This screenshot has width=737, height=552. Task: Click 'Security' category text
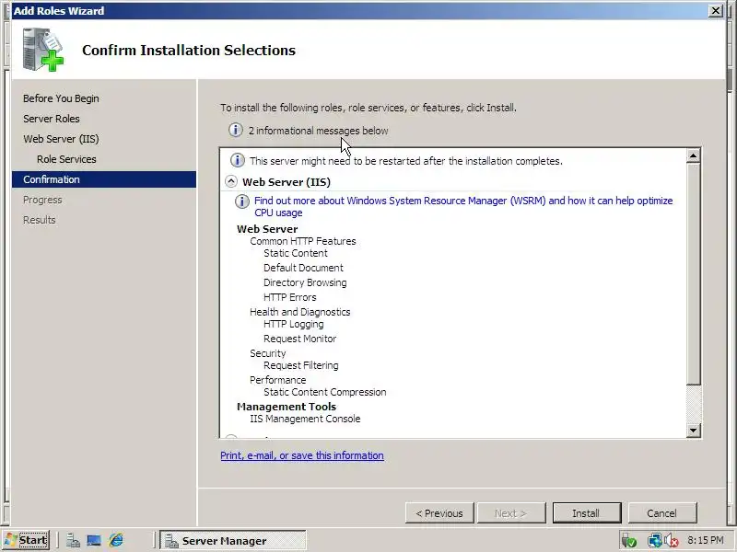click(267, 353)
